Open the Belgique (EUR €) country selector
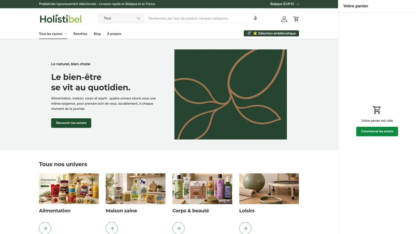Screen dimensions: 416x234 (x=285, y=4)
